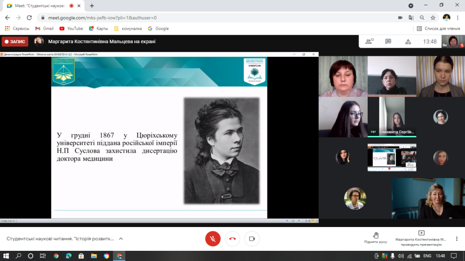The image size is (465, 261).
Task: Reload the page
Action: 29,17
